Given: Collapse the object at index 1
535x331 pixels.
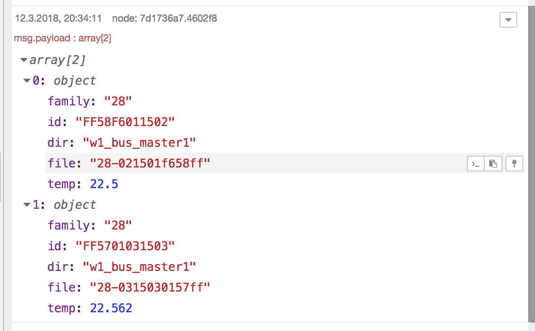Looking at the screenshot, I should (x=27, y=205).
